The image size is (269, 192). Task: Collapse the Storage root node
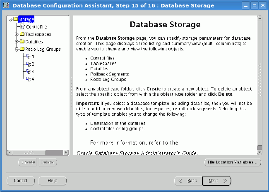[10, 19]
